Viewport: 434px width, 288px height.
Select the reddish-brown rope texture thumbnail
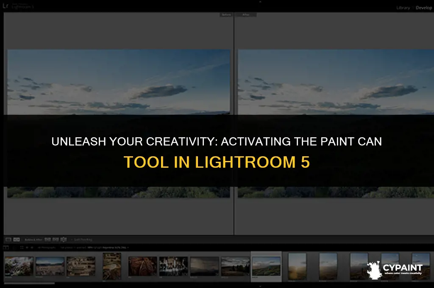142,266
